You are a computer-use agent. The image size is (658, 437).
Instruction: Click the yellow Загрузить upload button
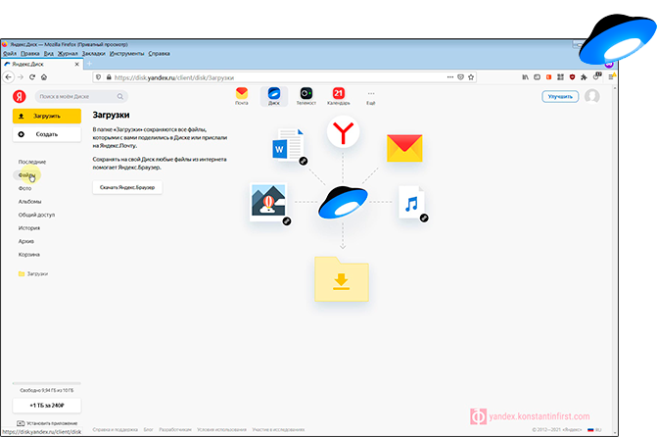coord(47,116)
